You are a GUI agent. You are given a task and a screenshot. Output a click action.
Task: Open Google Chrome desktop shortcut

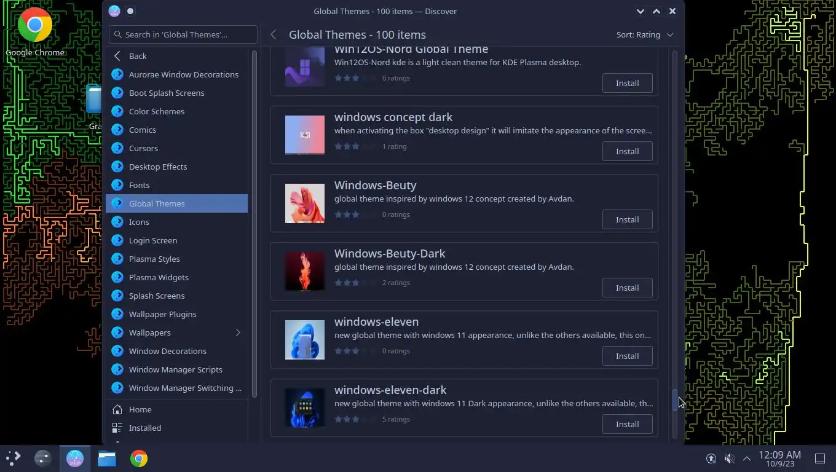point(35,32)
